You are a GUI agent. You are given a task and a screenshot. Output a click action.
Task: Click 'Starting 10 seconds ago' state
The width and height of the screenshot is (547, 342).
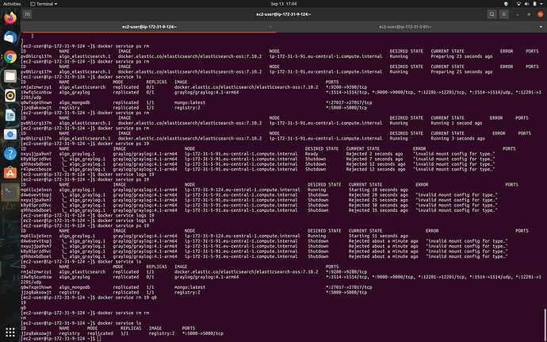pos(378,190)
